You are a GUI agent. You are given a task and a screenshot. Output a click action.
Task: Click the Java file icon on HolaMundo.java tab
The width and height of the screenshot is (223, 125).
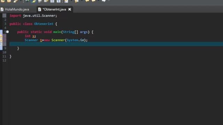pos(2,9)
